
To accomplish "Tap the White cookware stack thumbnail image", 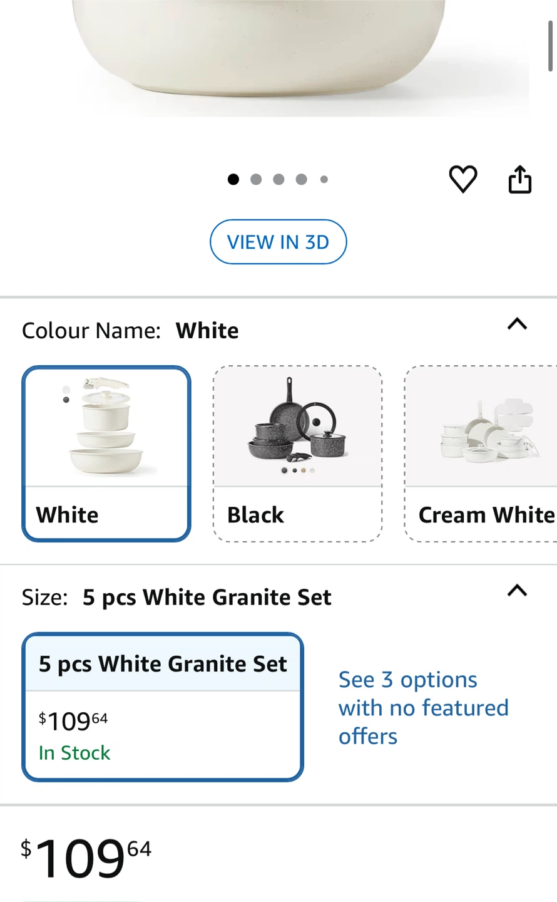I will 106,426.
